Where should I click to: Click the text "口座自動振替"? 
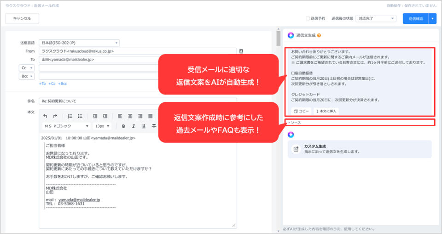pos(302,73)
